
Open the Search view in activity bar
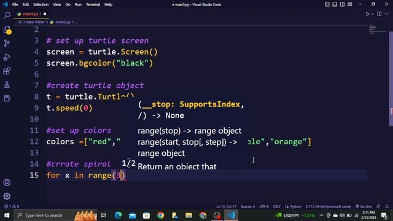(7, 15)
